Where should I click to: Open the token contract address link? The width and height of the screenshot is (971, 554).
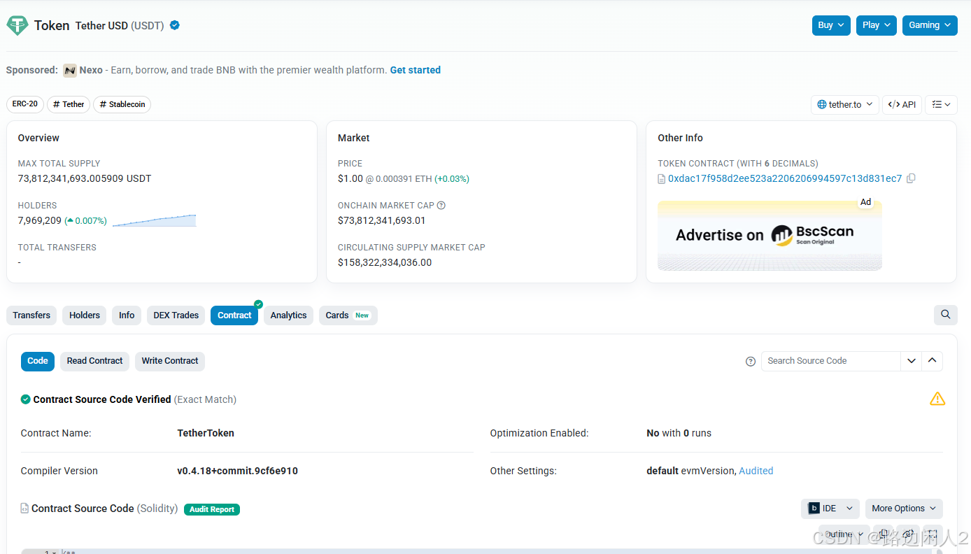[785, 178]
